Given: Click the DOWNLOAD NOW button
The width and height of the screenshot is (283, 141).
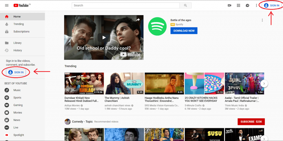Looking at the screenshot, I should [x=184, y=31].
